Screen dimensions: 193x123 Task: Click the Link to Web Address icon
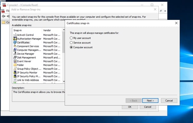[15, 80]
